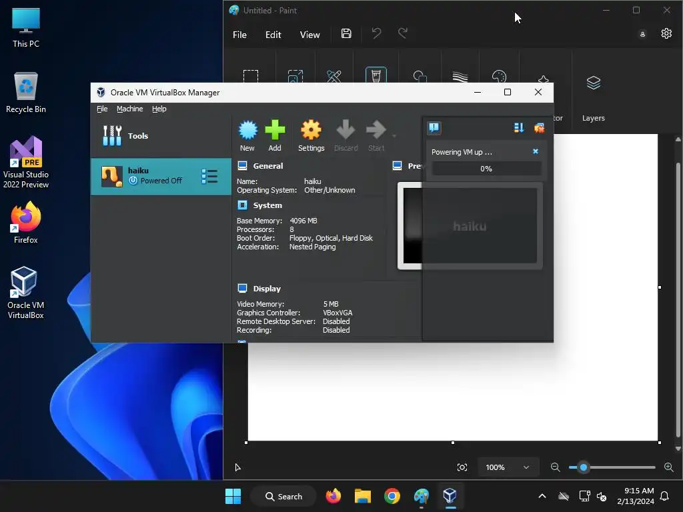Open the notifications bell in taskbar
This screenshot has height=512, width=683.
(x=665, y=496)
